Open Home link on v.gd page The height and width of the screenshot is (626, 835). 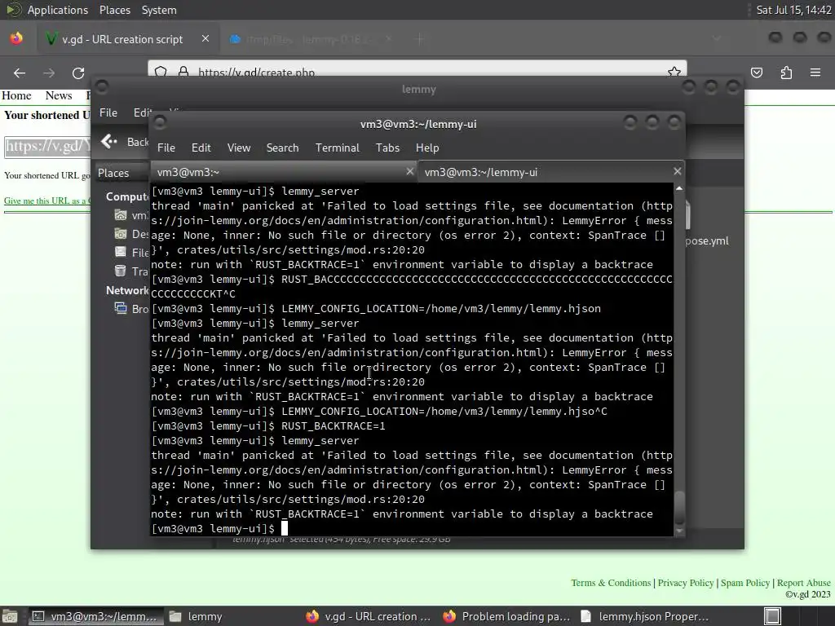pos(16,96)
